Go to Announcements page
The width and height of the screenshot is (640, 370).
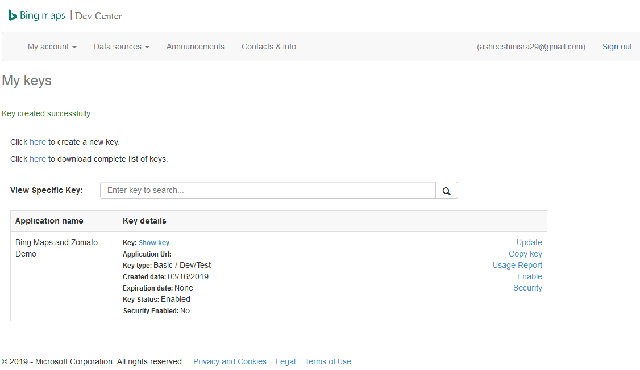point(195,47)
